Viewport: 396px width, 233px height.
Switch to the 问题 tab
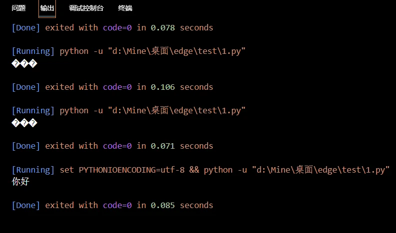[x=18, y=8]
